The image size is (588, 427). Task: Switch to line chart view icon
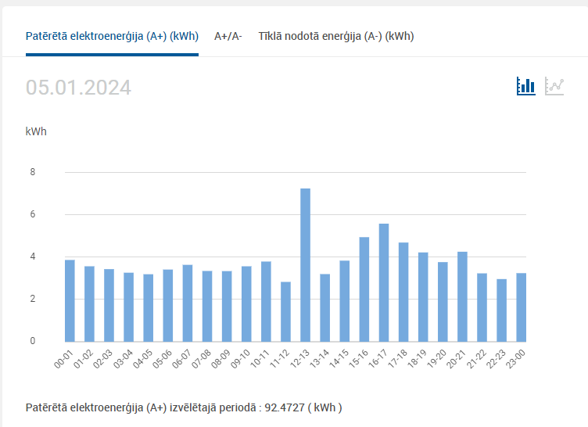(554, 86)
